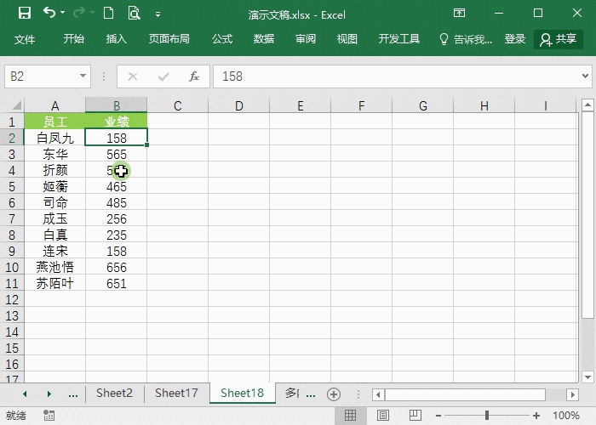The height and width of the screenshot is (425, 596).
Task: Select cell containing 白真 in column A
Action: click(55, 235)
